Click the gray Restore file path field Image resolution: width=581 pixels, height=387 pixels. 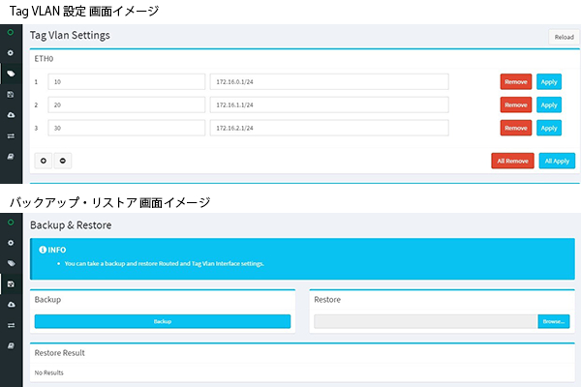(x=426, y=321)
